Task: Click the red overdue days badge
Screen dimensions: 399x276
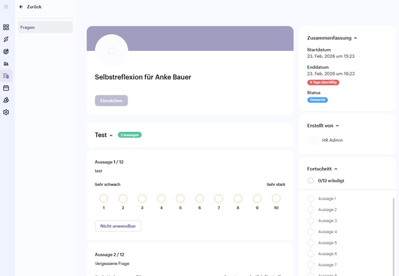Action: click(x=323, y=82)
